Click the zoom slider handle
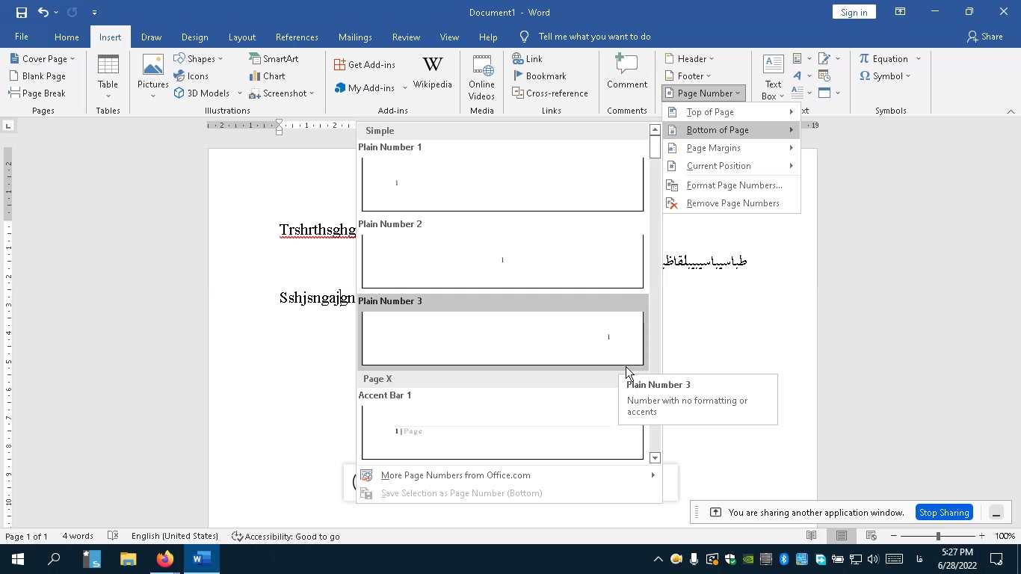Screen dimensions: 1021x574 938,536
